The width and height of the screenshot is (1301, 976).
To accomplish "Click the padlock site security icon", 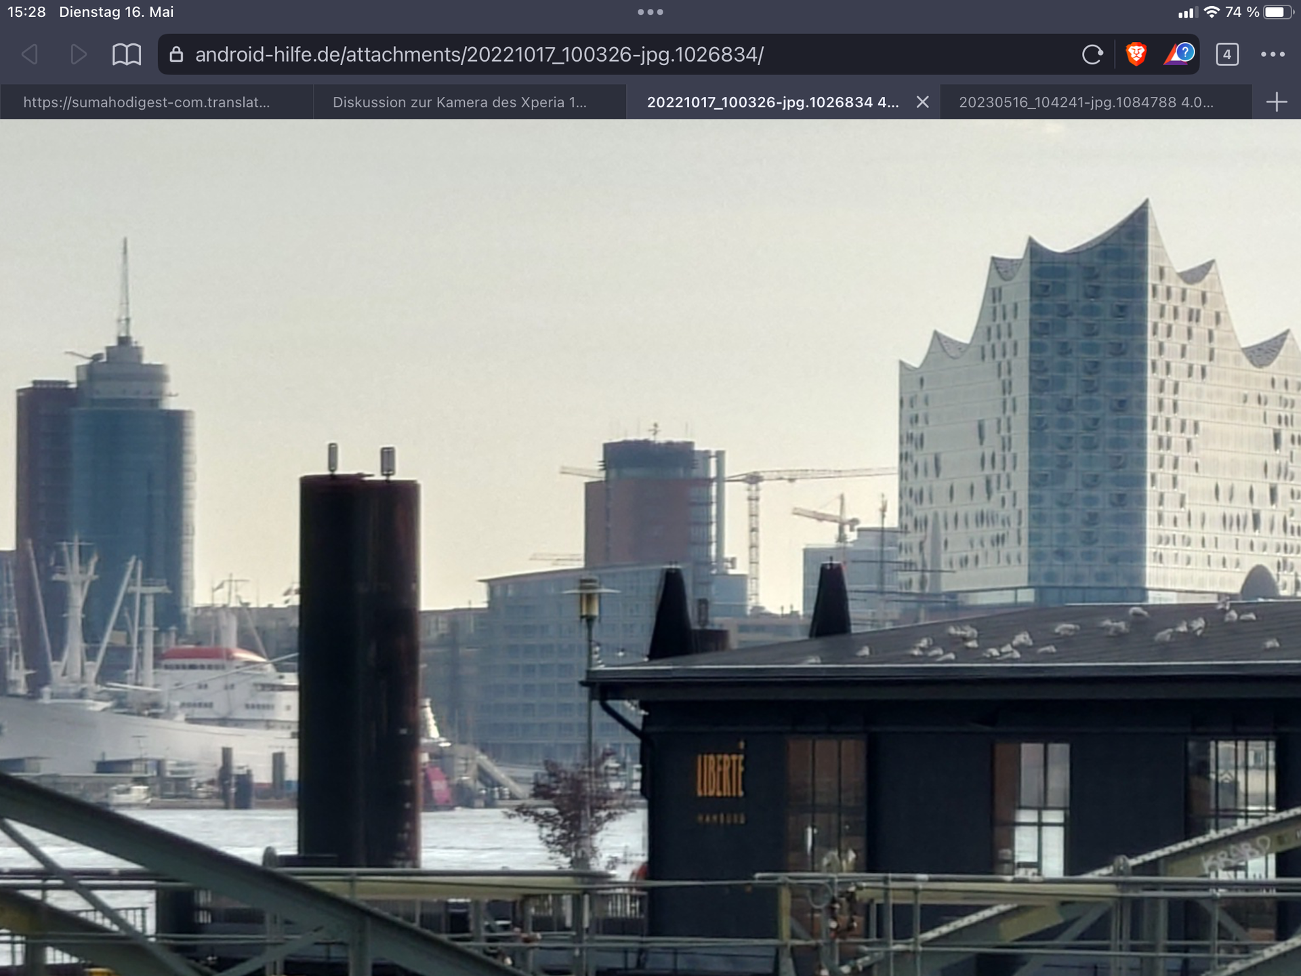I will point(176,54).
